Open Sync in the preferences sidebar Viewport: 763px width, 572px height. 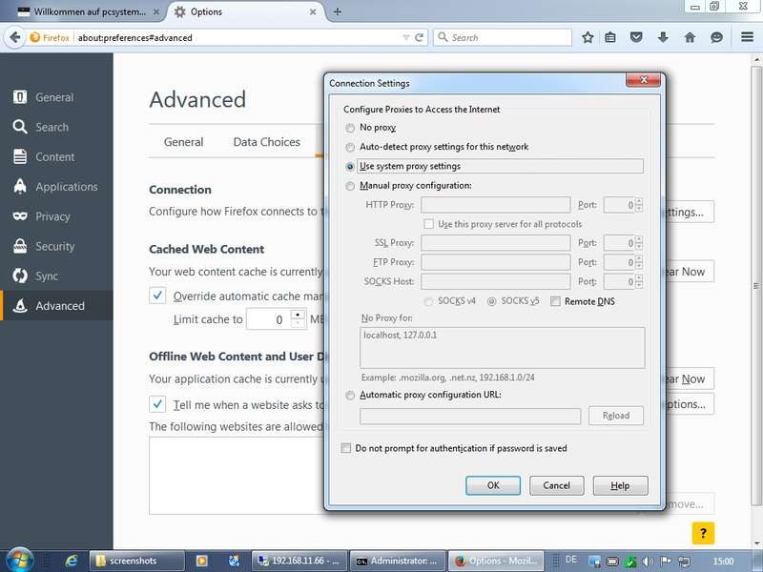(x=56, y=276)
